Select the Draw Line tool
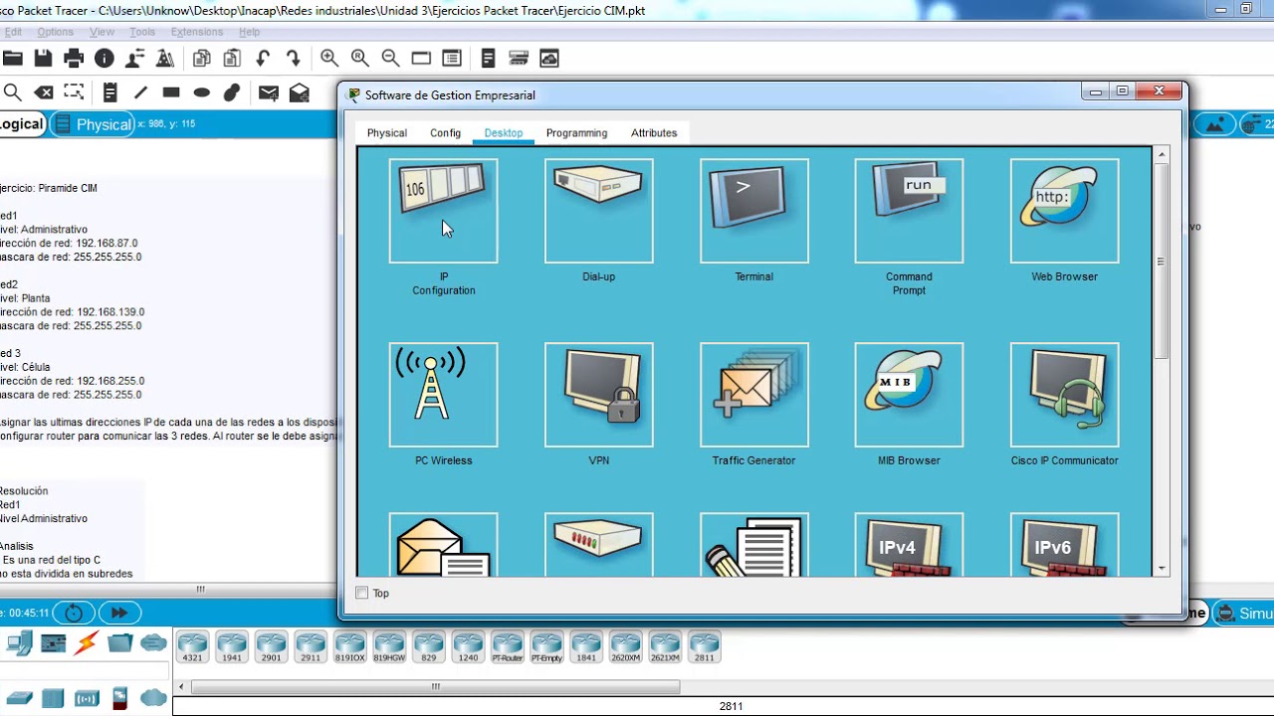 (x=140, y=92)
